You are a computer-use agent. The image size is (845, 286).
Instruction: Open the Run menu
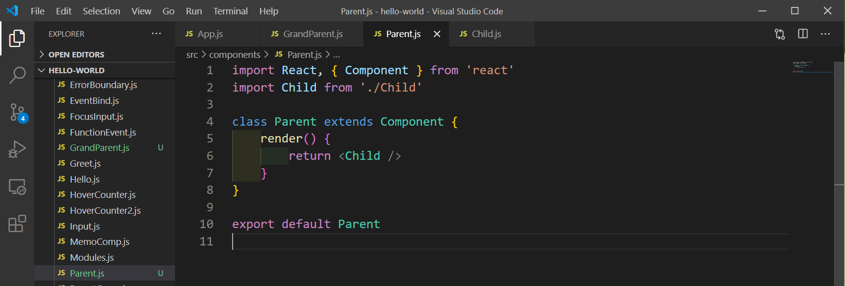point(194,11)
